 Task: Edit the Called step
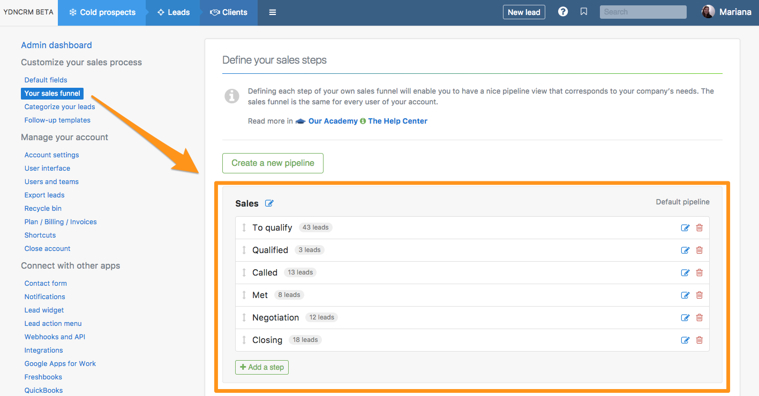pos(685,272)
